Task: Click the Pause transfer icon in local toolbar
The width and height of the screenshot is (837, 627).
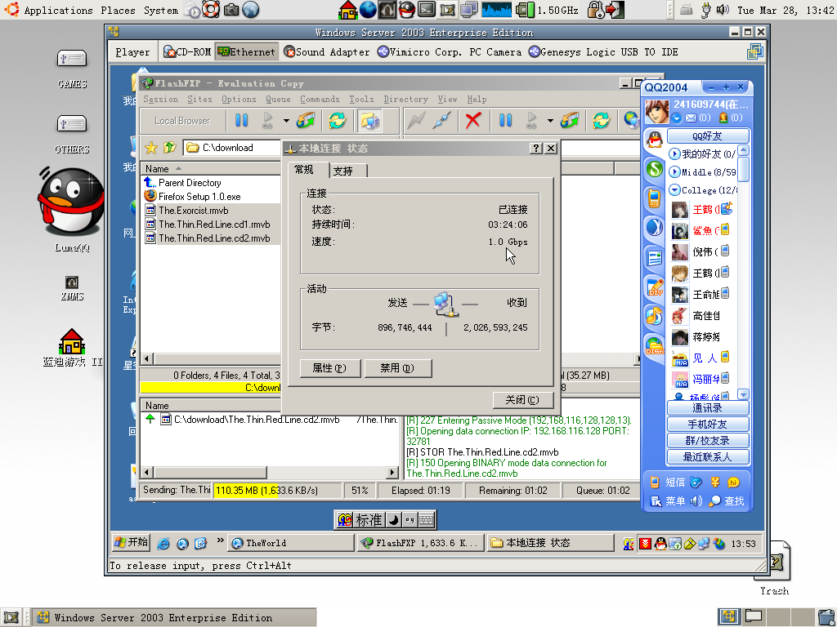Action: pyautogui.click(x=241, y=121)
